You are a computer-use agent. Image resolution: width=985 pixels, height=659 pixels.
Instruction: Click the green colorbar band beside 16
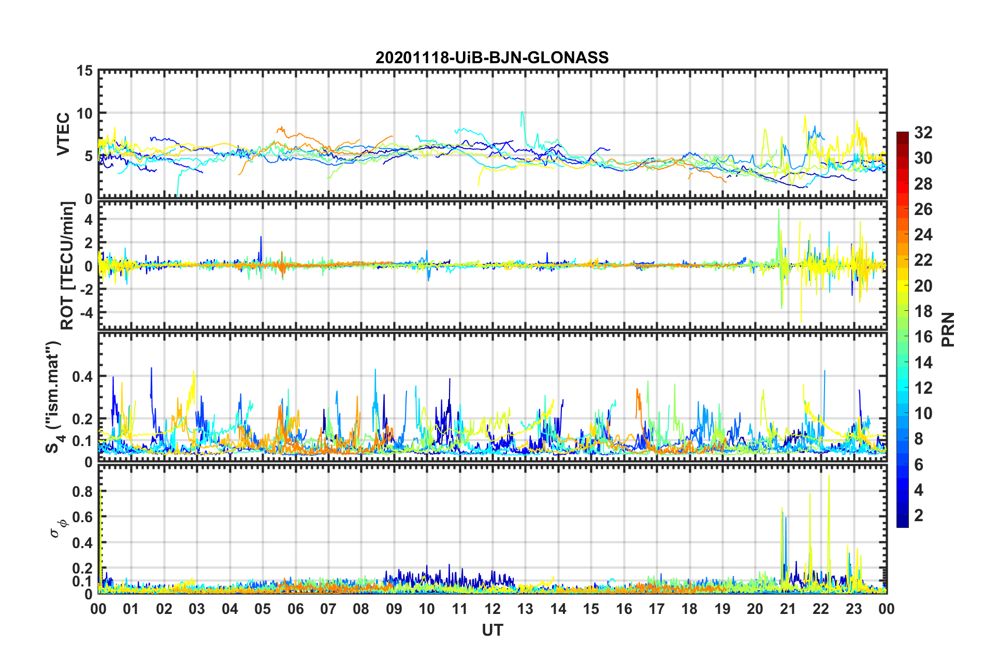coord(902,337)
